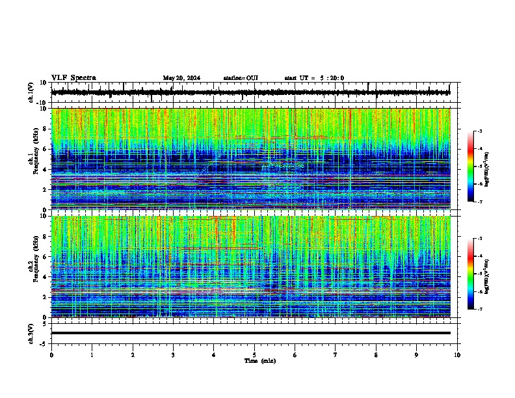This screenshot has width=515, height=398.
Task: Click the ch.1 "Frequency (kHz)" axis label
Action: point(36,152)
